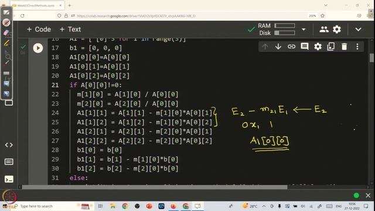This screenshot has width=375, height=211.
Task: Copy link to cell icon
Action: click(x=291, y=46)
